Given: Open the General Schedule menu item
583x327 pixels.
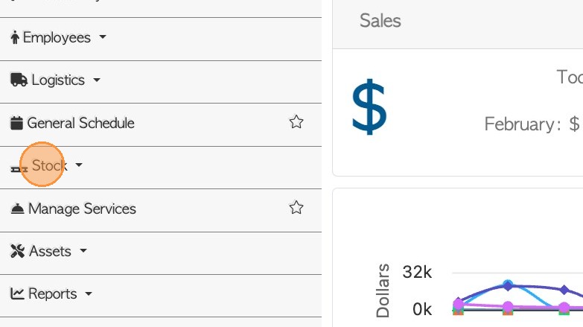Looking at the screenshot, I should pos(80,123).
